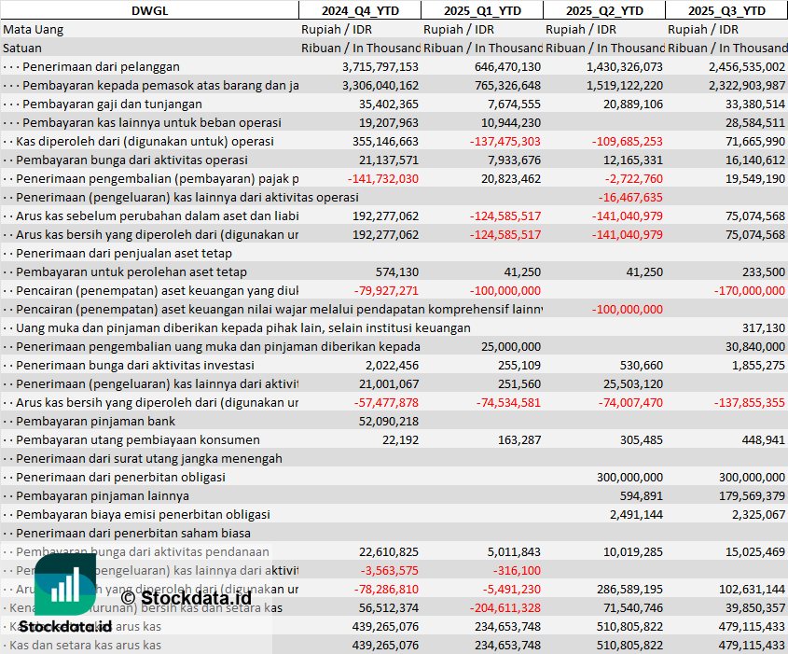
Task: Click value 25,503,120
Action: pyautogui.click(x=633, y=384)
